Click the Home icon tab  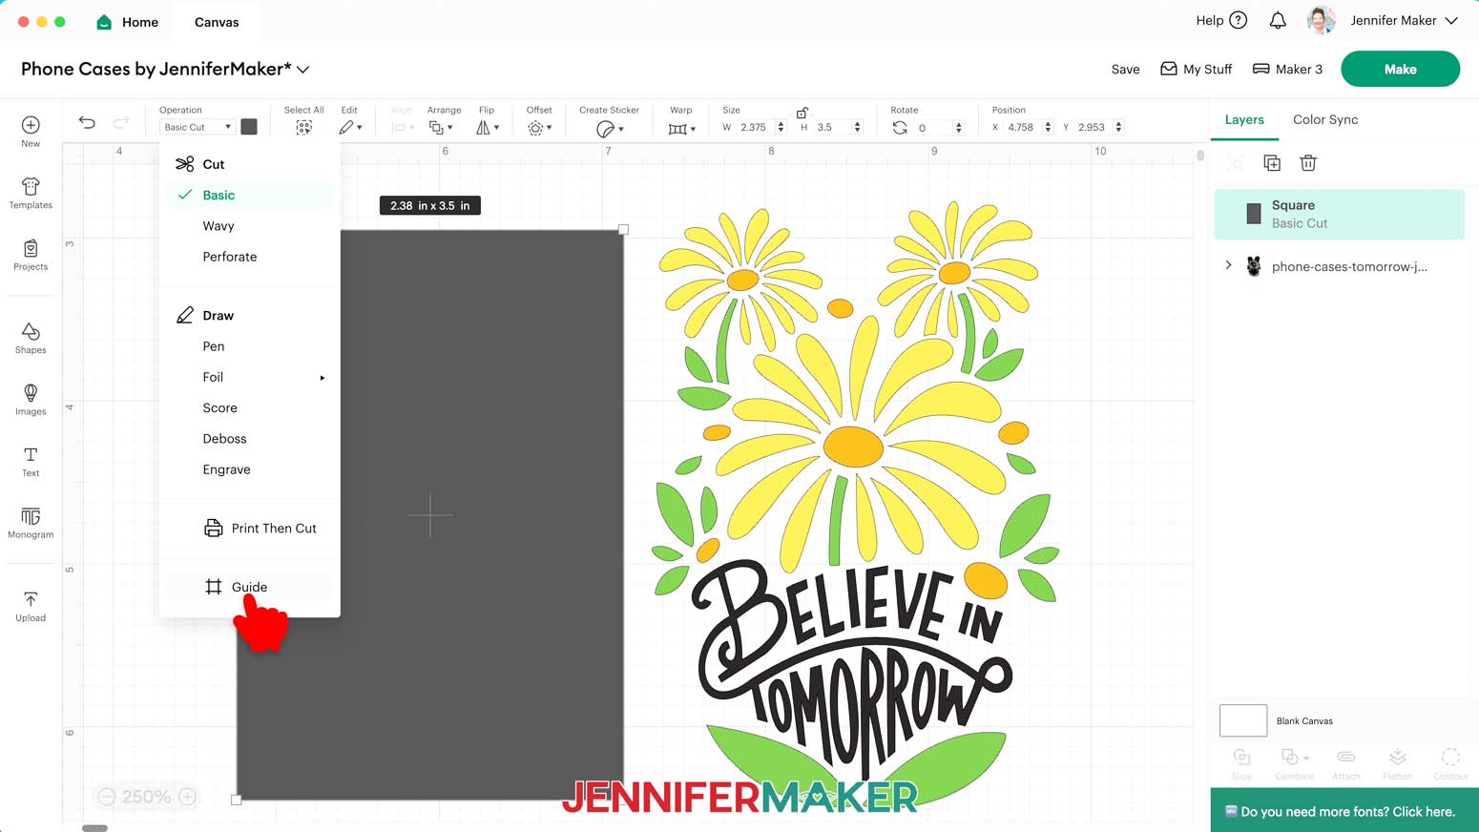pyautogui.click(x=128, y=22)
